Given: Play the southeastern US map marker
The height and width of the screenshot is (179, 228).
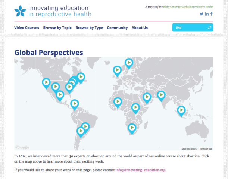Looking at the screenshot, I should pos(69,88).
